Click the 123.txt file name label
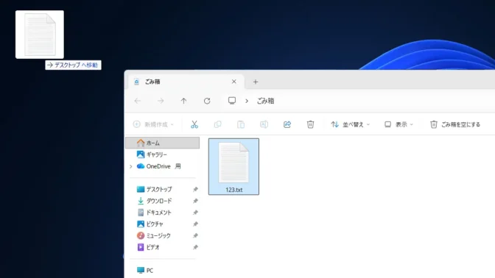 point(234,190)
